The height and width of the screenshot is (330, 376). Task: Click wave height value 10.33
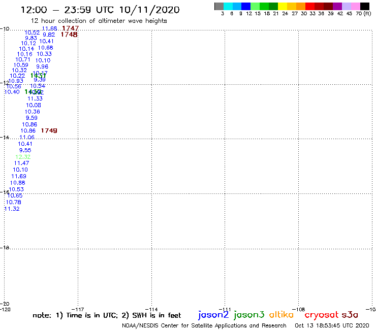(44, 54)
